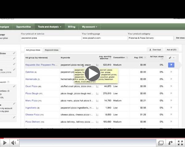
Task: Click trend chart icon in Pepperoni row
Action: click(97, 65)
